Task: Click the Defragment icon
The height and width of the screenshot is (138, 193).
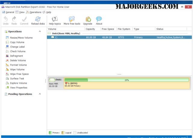Action: coord(7,56)
